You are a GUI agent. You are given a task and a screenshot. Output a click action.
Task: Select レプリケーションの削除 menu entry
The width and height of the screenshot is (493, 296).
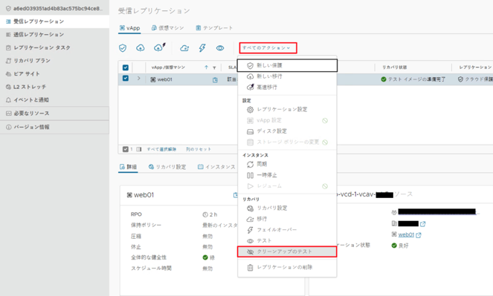tap(287, 268)
